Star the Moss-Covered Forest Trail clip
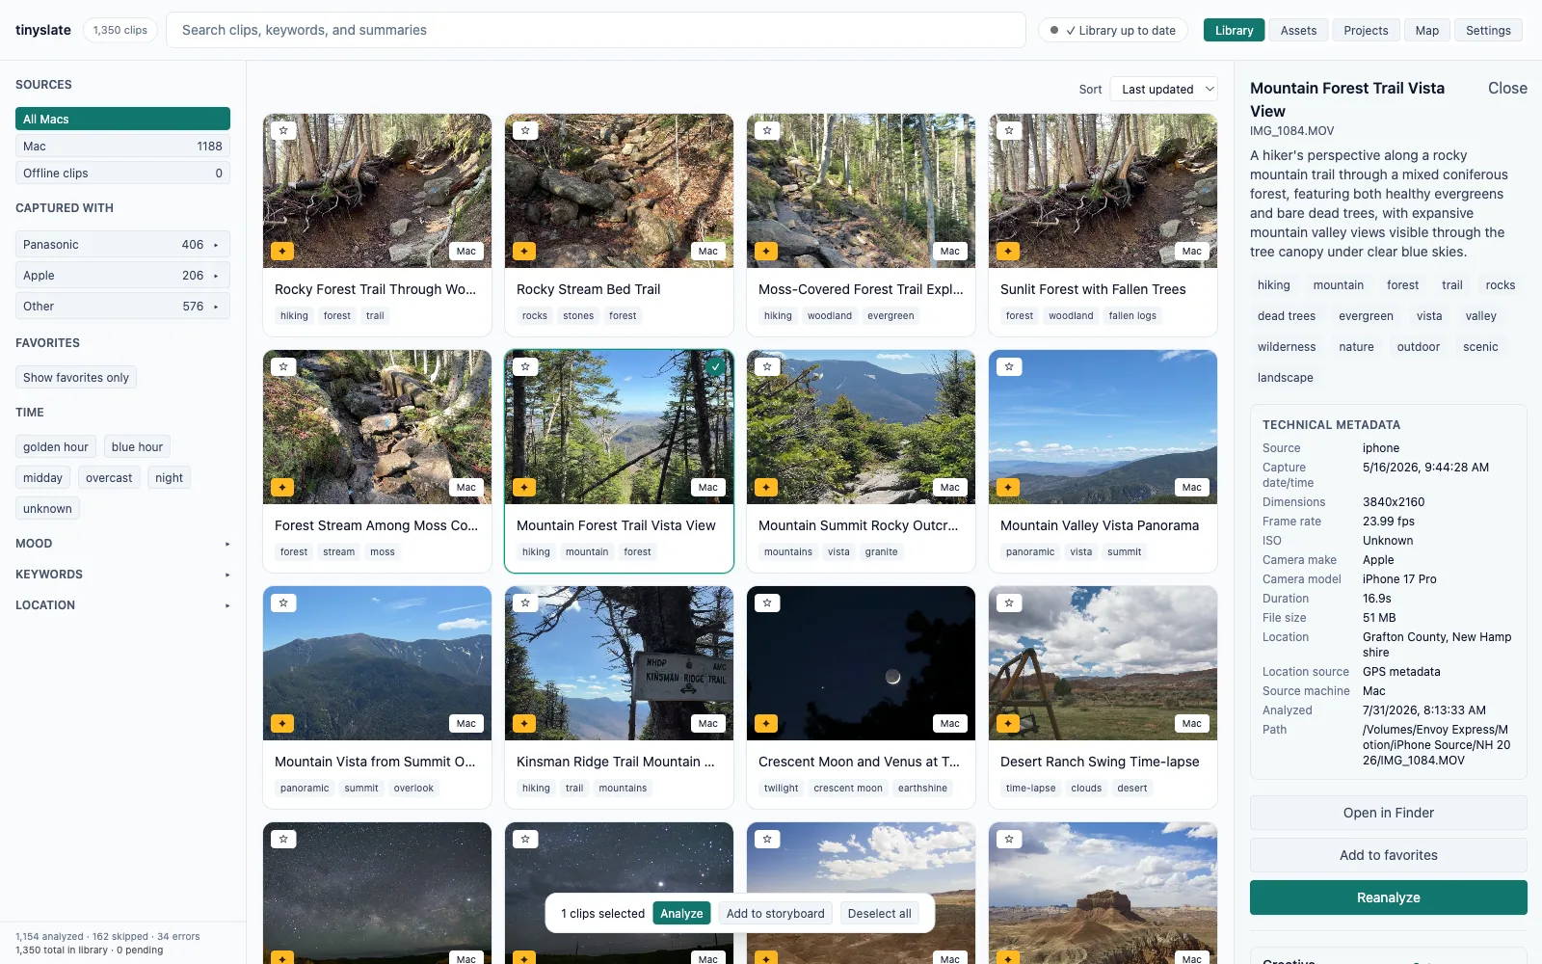The image size is (1542, 964). [767, 130]
